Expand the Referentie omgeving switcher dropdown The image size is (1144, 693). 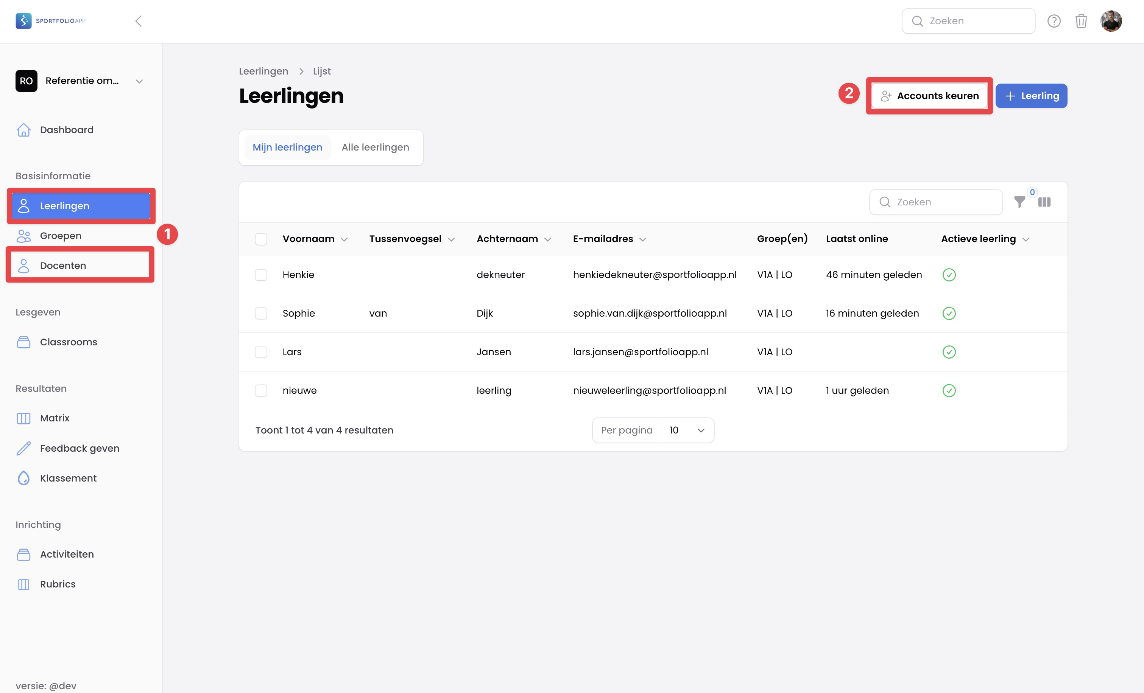coord(139,81)
